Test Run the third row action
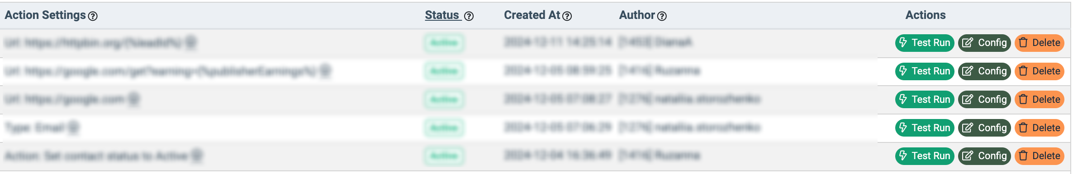This screenshot has height=174, width=1073. click(x=925, y=100)
